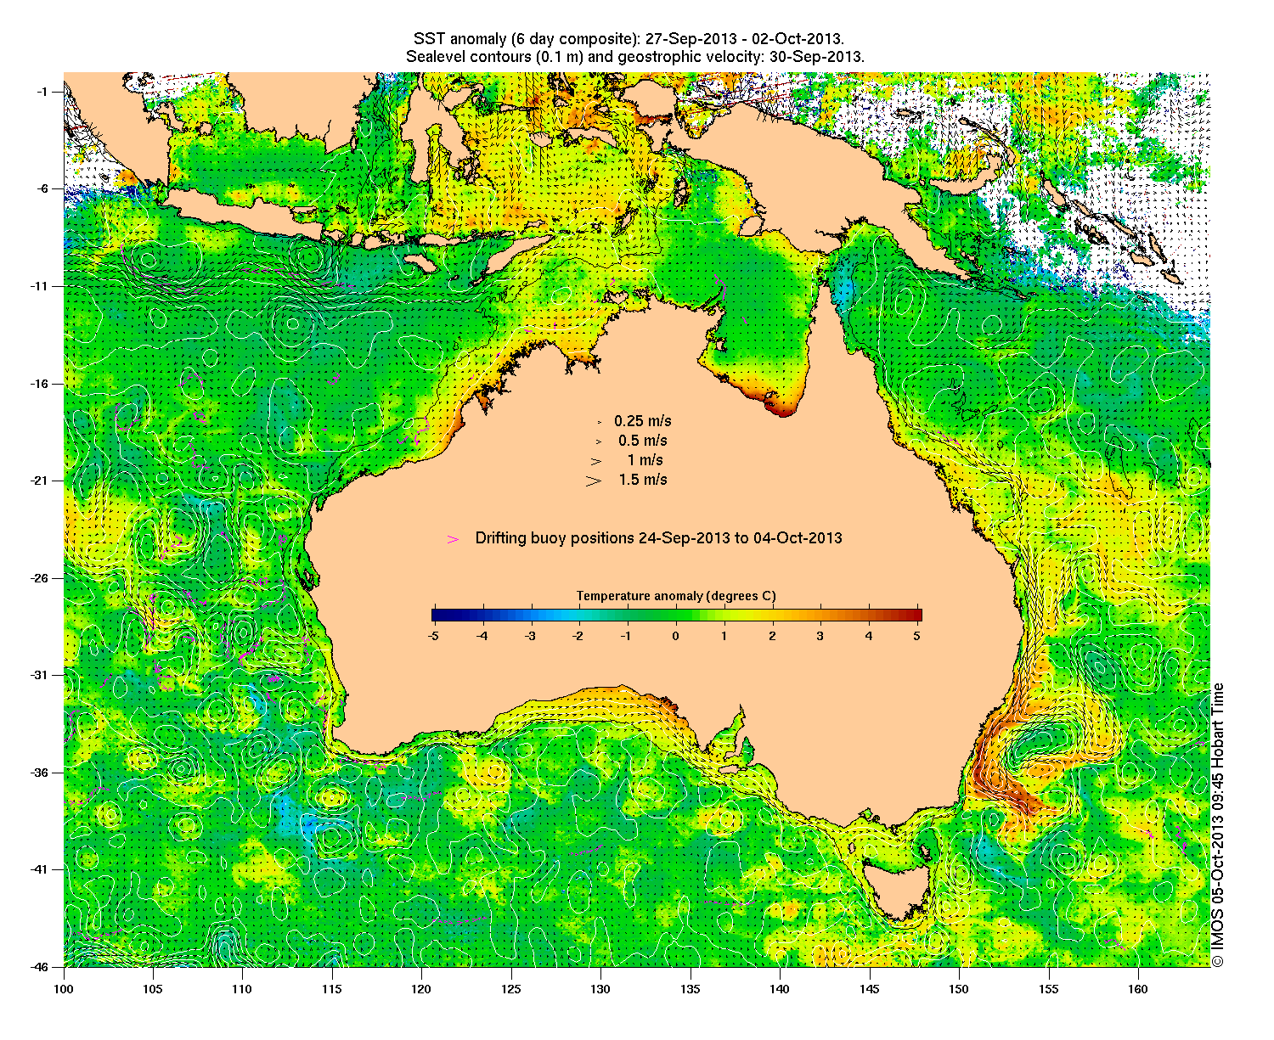This screenshot has height=1040, width=1274.
Task: Click the 0.25 m/s velocity arrow symbol
Action: tap(599, 422)
